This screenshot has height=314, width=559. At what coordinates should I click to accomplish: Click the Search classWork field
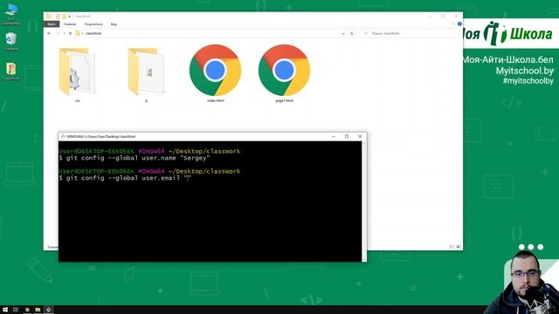(x=410, y=33)
